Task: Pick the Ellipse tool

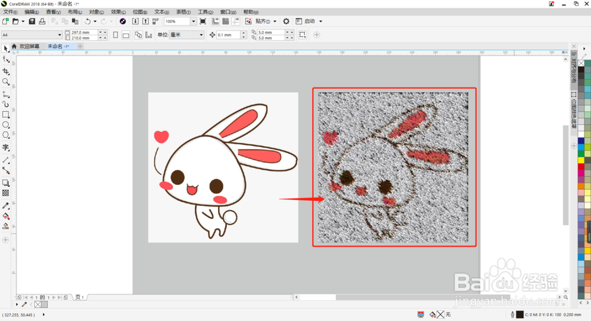Action: click(6, 125)
